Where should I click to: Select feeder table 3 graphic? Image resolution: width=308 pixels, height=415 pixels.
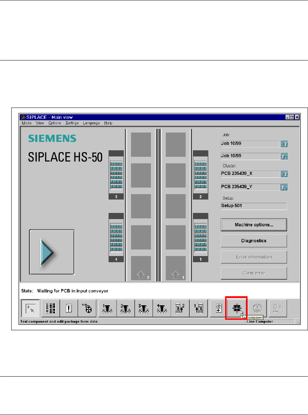pos(116,175)
